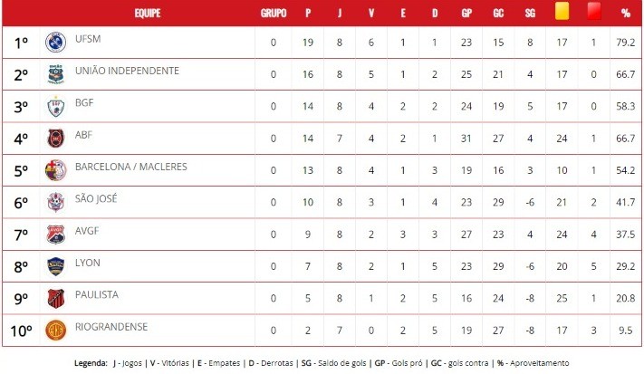Select the EQUIPE column header

click(x=148, y=14)
